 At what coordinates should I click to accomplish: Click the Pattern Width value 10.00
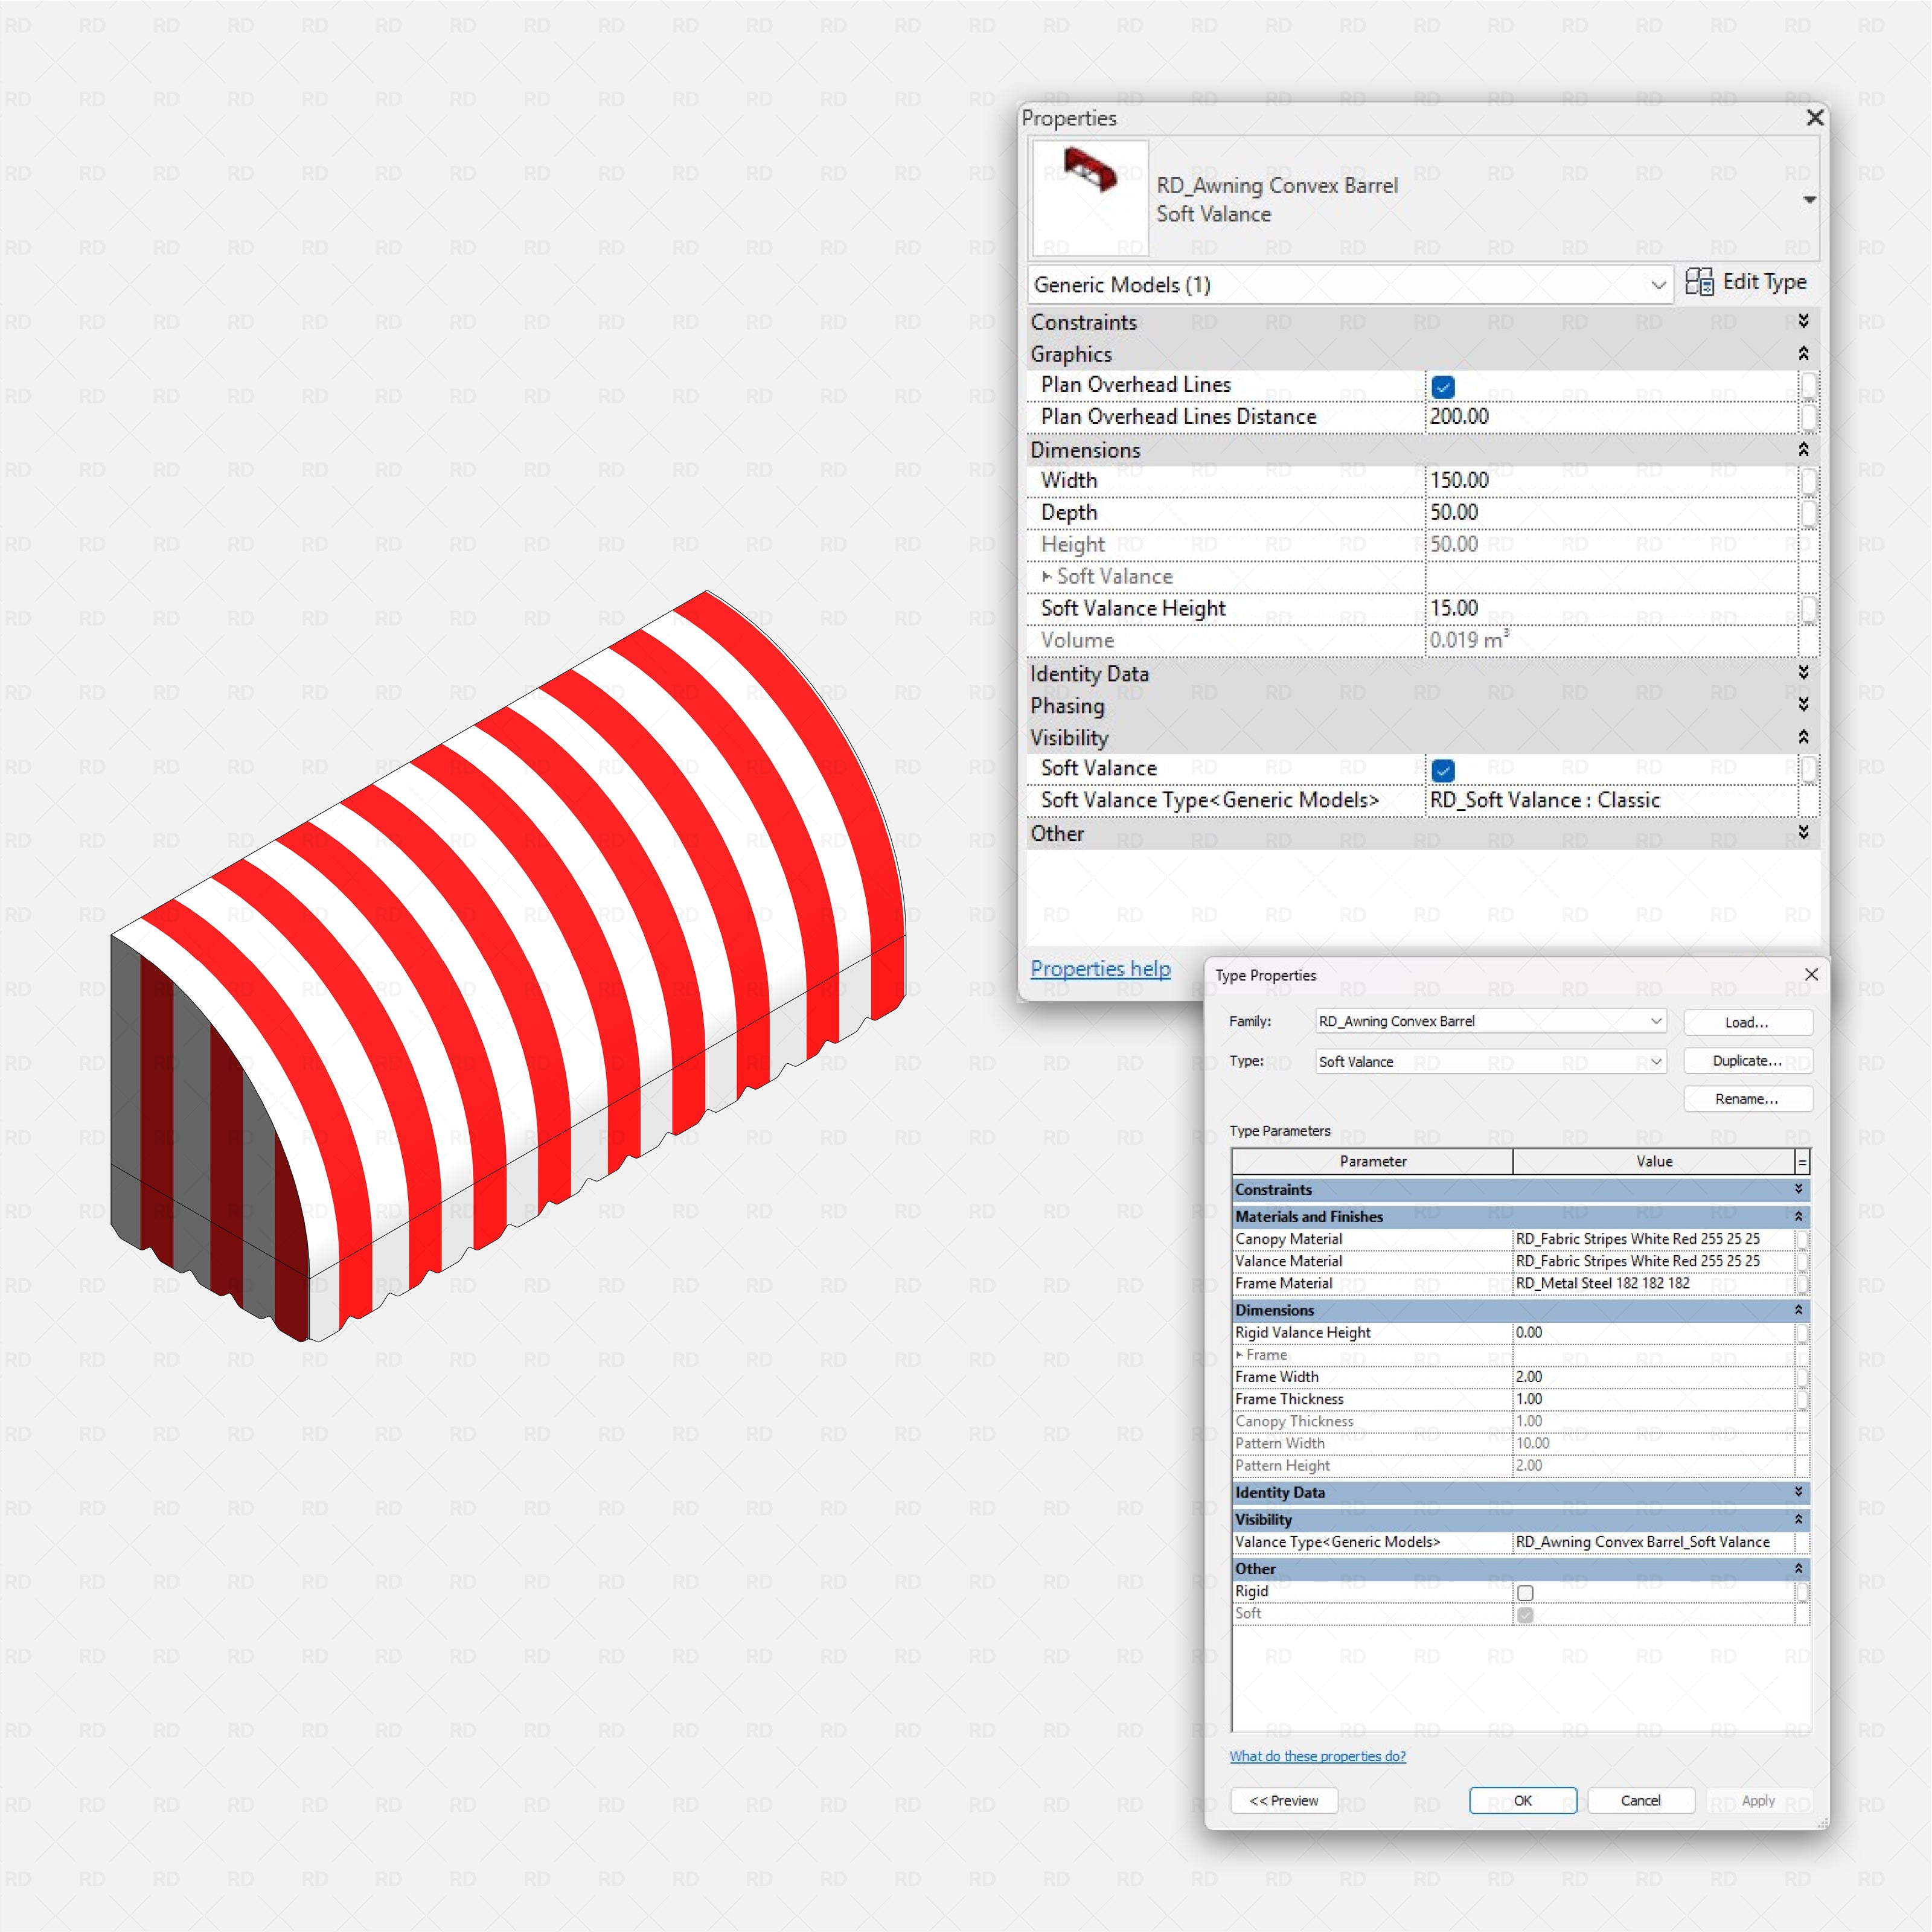(x=1654, y=1443)
